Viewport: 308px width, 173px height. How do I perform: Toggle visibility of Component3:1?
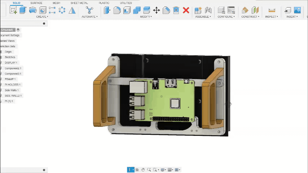pyautogui.click(x=1, y=74)
